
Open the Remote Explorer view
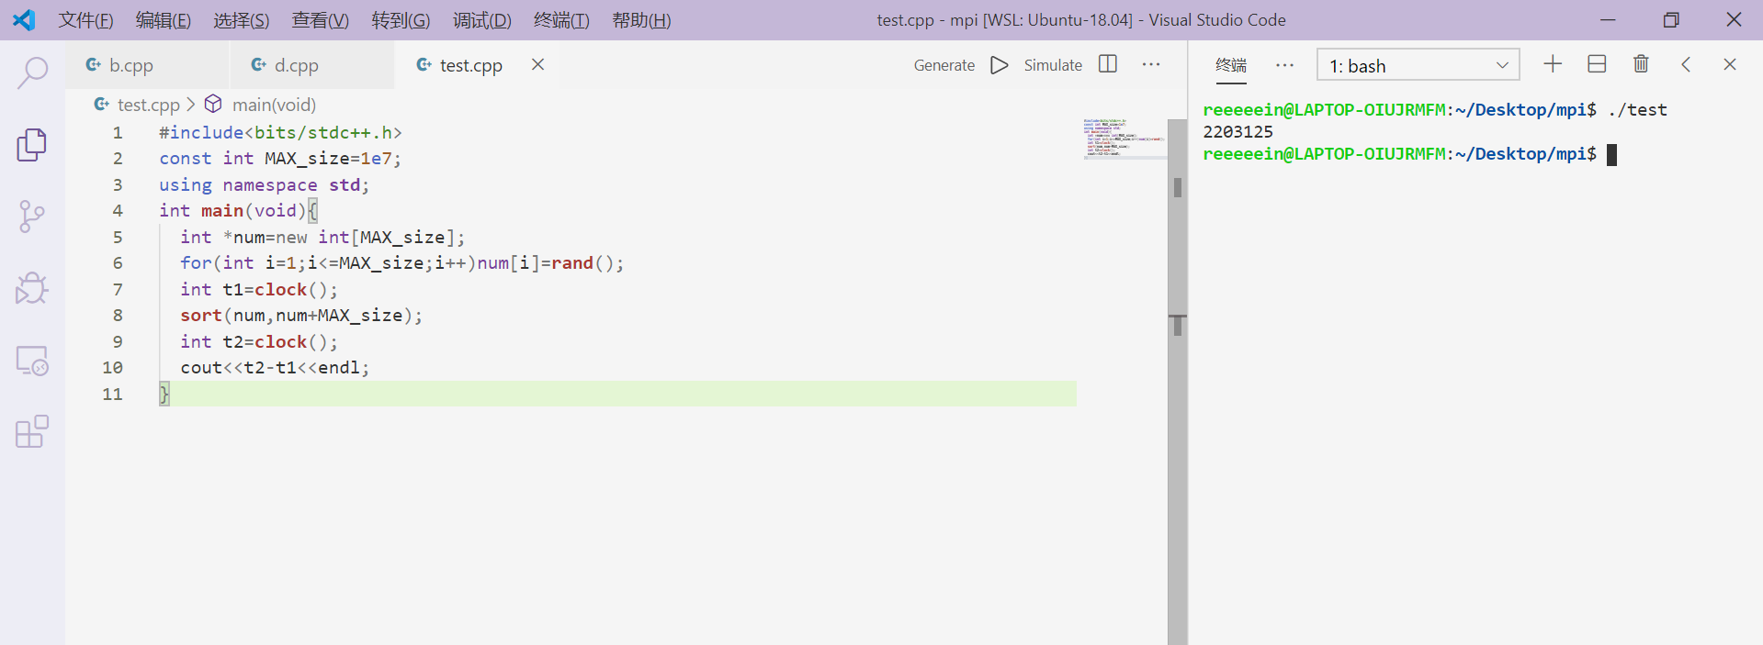click(x=32, y=361)
